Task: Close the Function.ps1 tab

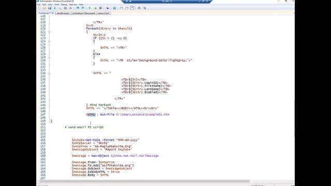Action: point(53,13)
